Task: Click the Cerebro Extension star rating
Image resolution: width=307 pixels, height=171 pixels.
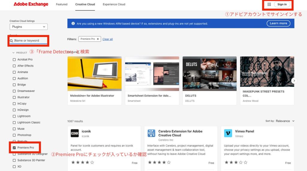Action: point(159,162)
